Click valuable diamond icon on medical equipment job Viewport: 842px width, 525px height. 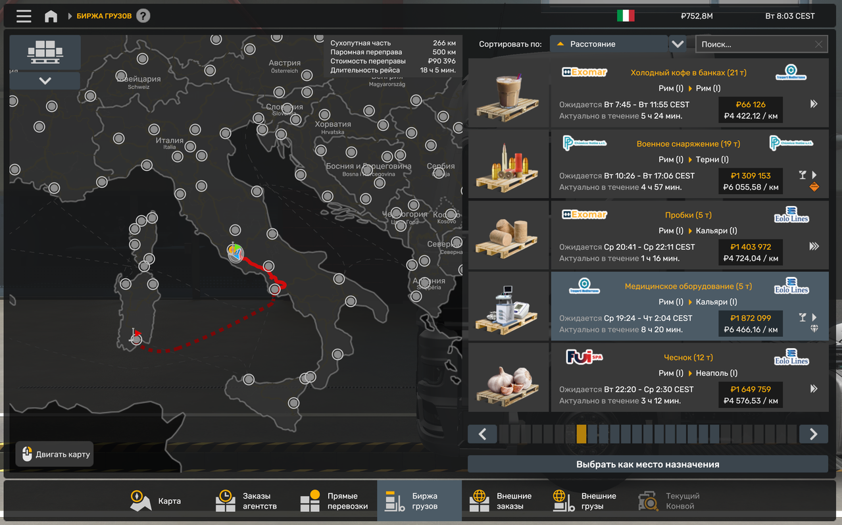pyautogui.click(x=814, y=329)
